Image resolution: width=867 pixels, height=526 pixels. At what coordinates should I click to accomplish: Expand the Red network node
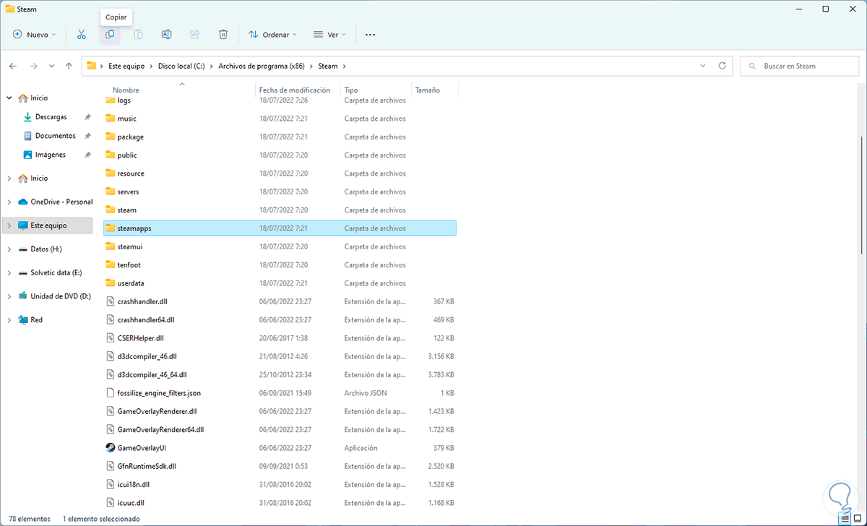click(9, 320)
